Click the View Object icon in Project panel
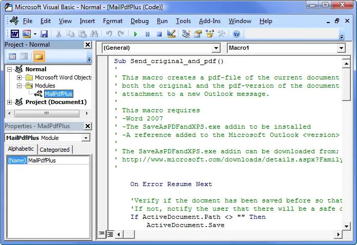 click(24, 56)
